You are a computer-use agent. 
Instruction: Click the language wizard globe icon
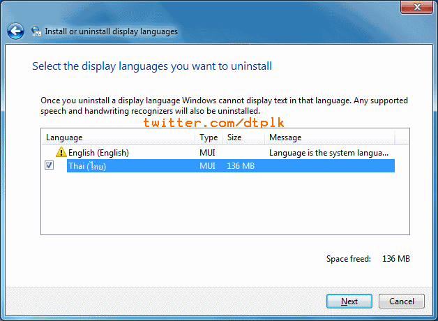tap(36, 31)
